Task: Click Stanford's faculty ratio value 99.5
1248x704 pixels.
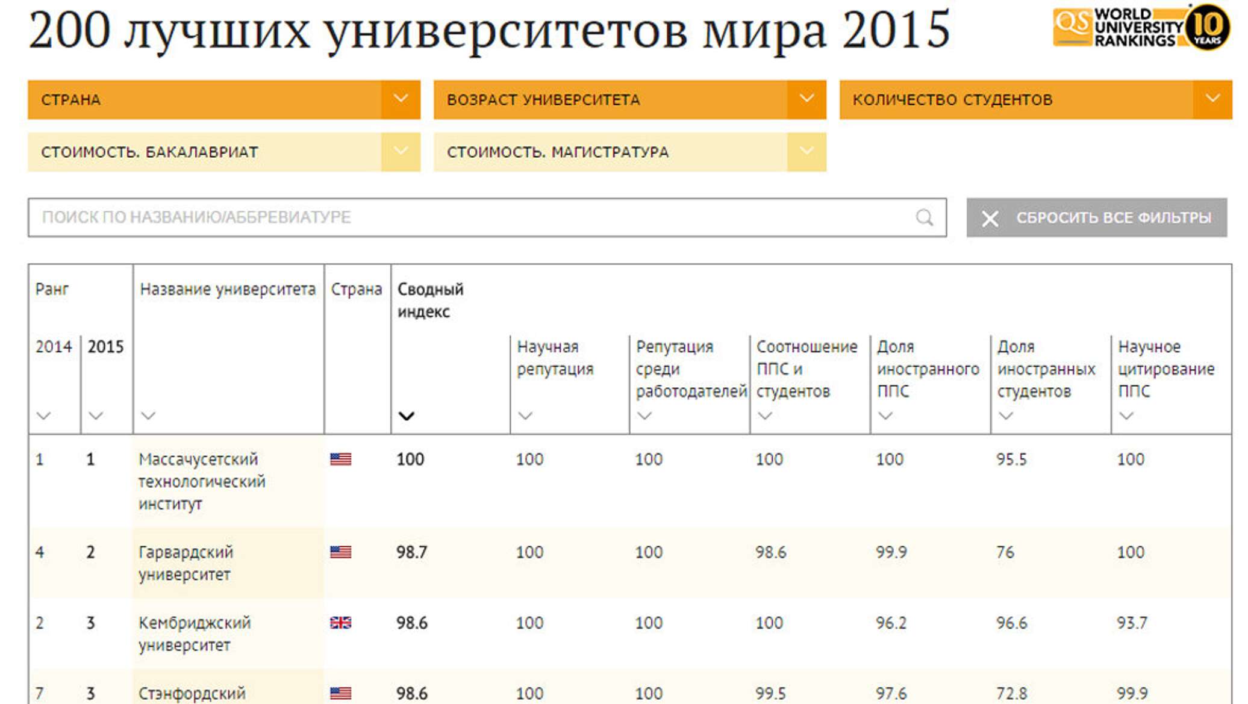Action: pyautogui.click(x=771, y=693)
